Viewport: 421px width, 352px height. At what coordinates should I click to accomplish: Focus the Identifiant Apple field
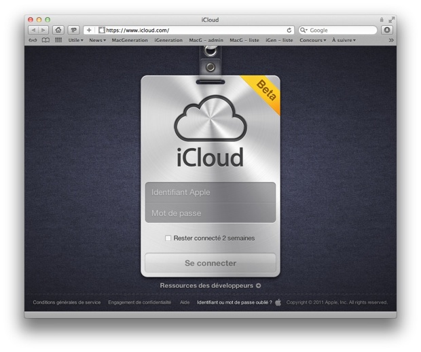(210, 192)
